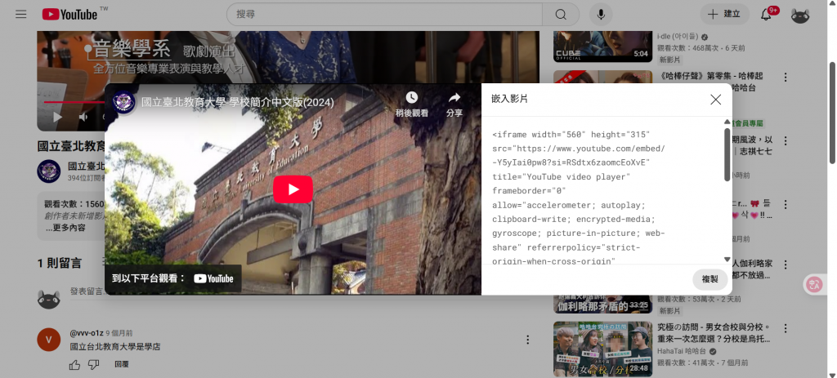
Task: Open options for 伽利略 recommended video
Action: click(x=786, y=265)
